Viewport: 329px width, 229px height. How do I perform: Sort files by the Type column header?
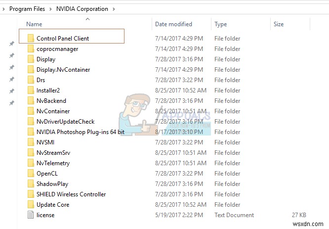click(x=220, y=24)
